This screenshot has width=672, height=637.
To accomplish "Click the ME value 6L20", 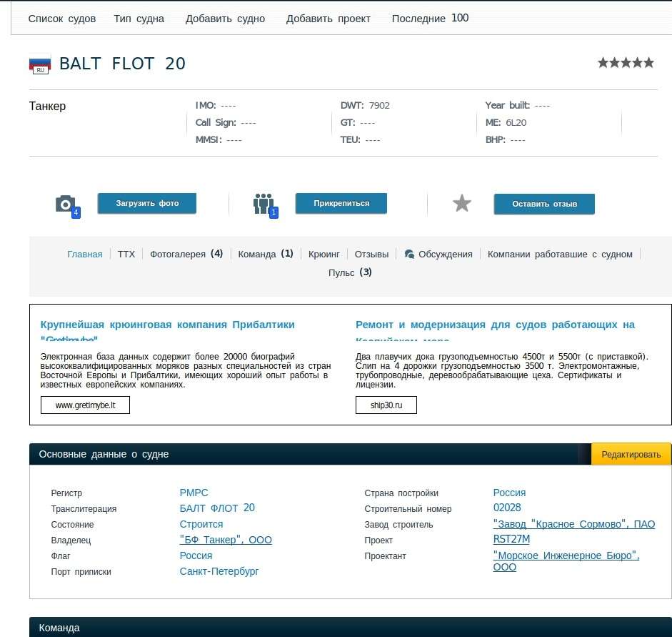I will pos(516,123).
